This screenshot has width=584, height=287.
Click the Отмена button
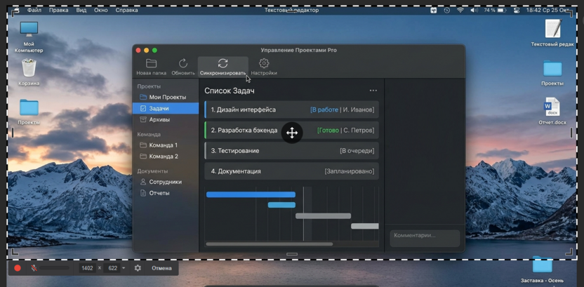161,268
